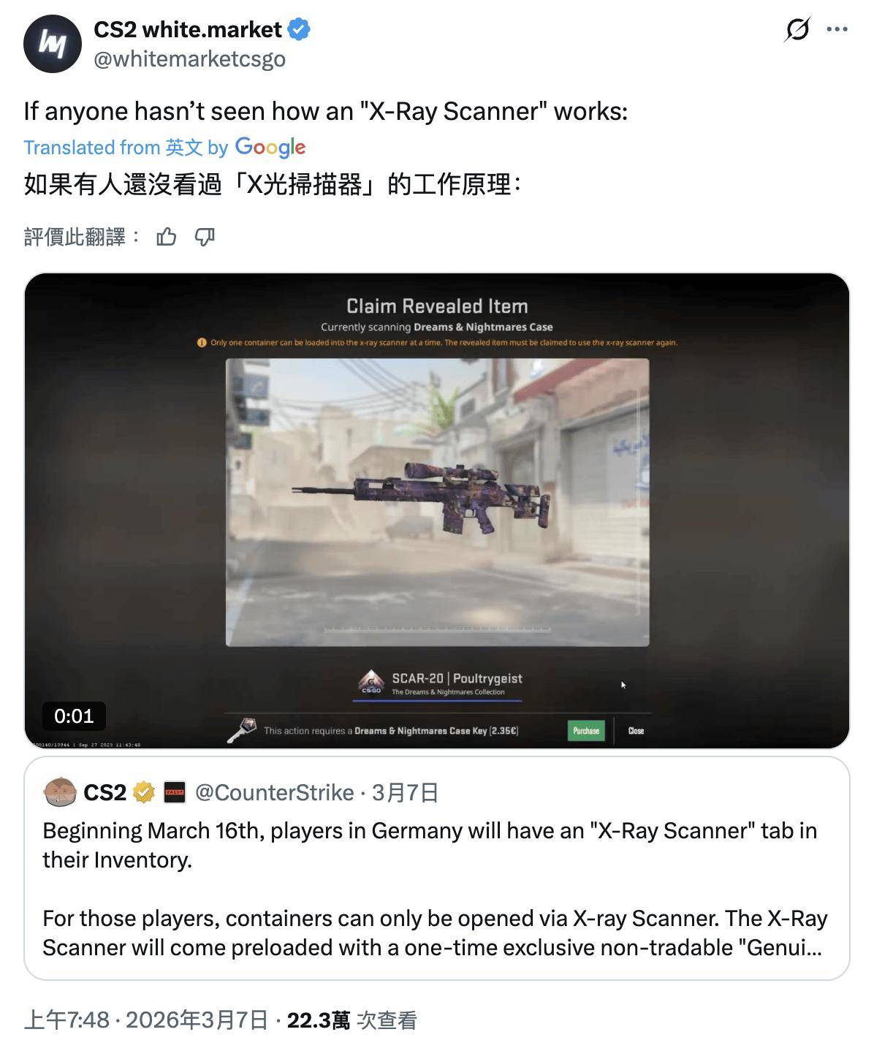Image resolution: width=874 pixels, height=1051 pixels.
Task: Open the @whitemarketcsgo handle link
Action: 190,58
